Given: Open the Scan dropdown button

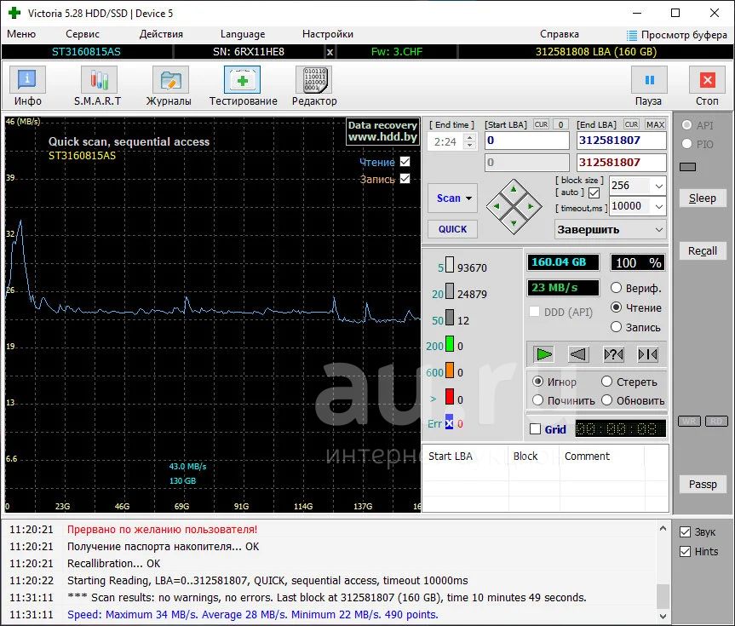Looking at the screenshot, I should pyautogui.click(x=453, y=198).
